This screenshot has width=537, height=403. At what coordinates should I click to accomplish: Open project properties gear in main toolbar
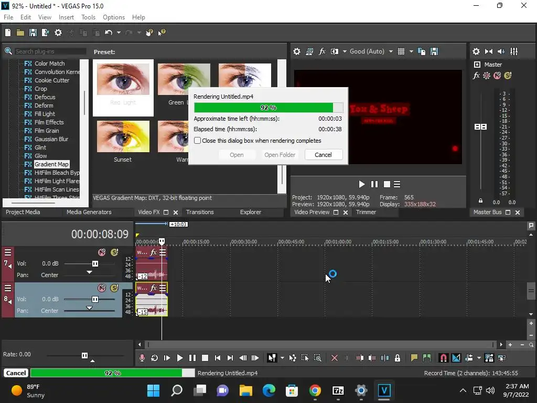tap(58, 33)
